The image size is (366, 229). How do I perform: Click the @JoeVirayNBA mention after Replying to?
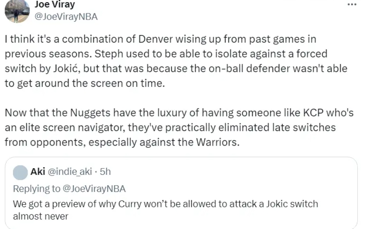point(94,189)
